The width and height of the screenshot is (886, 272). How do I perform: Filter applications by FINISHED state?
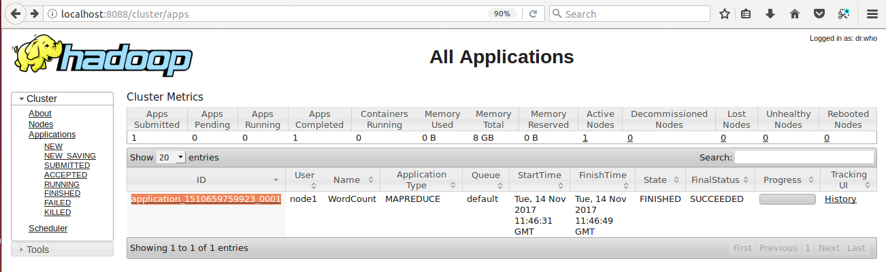62,194
